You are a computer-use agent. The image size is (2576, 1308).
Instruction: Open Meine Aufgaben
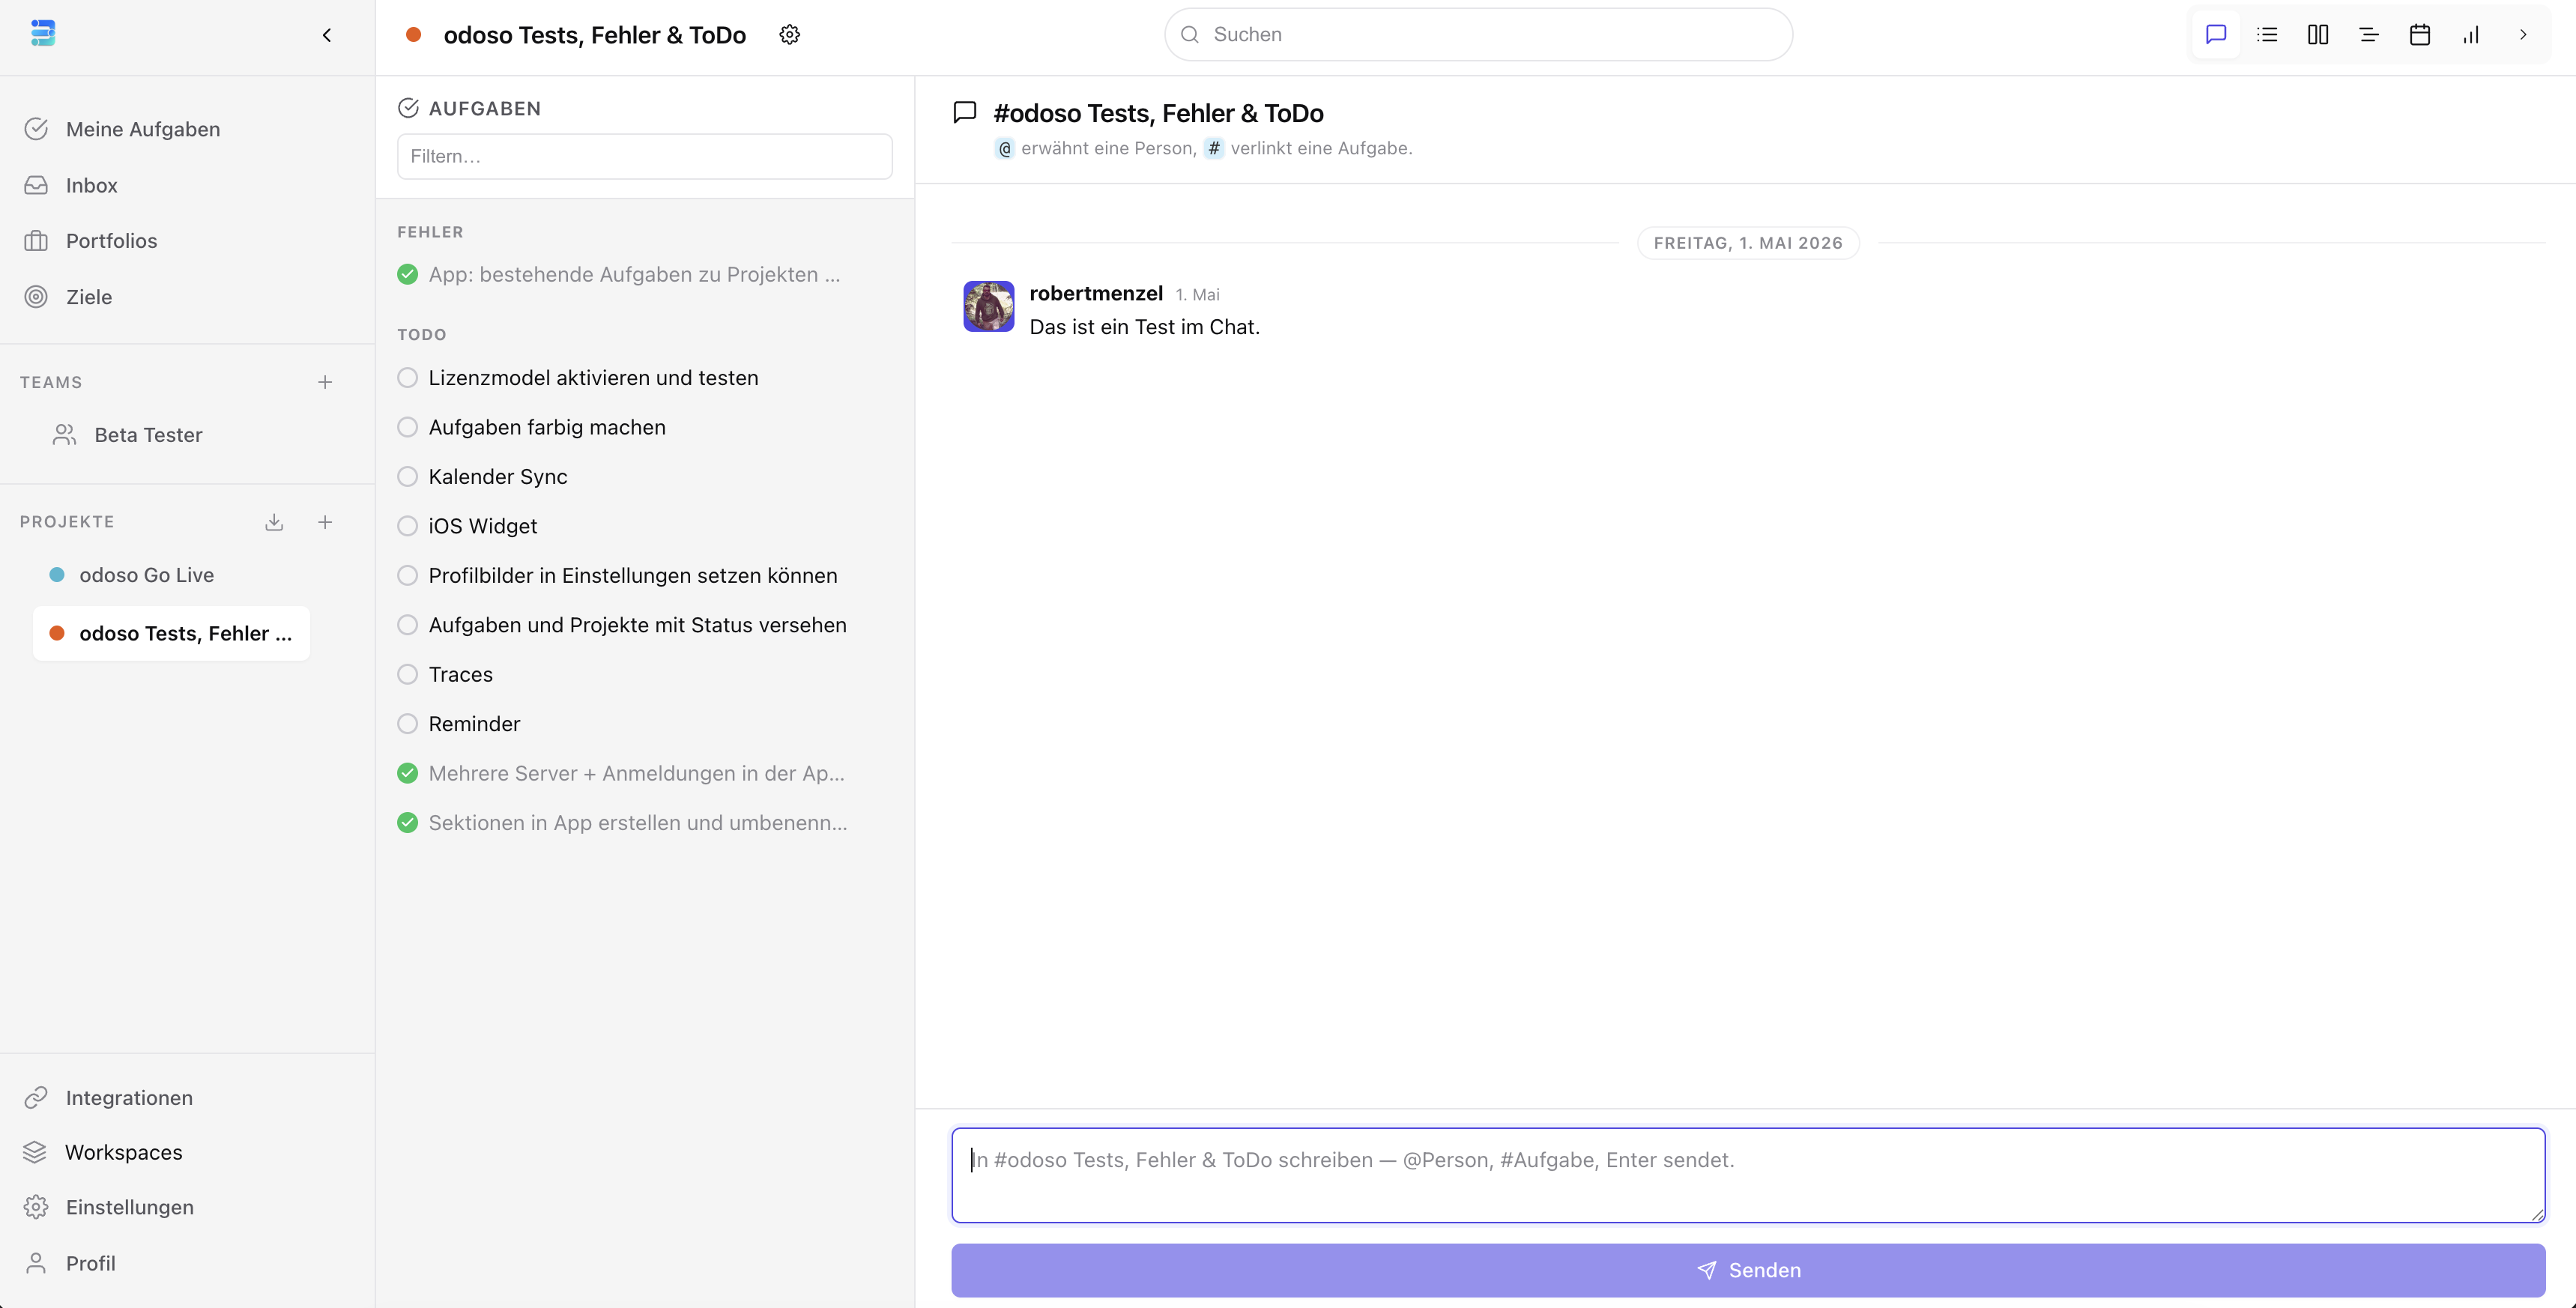point(143,129)
